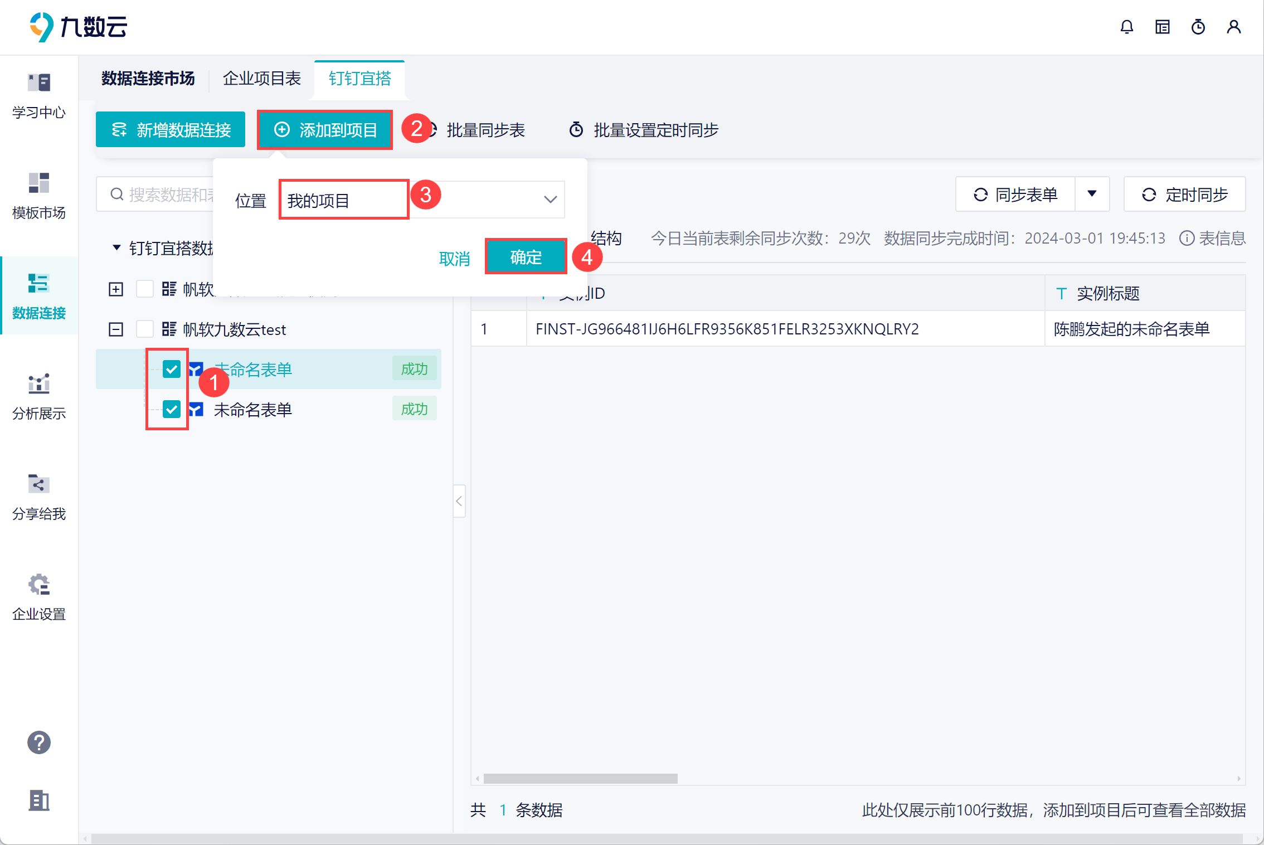The width and height of the screenshot is (1264, 845).
Task: Open the 同步表单 dropdown arrow
Action: [x=1092, y=194]
